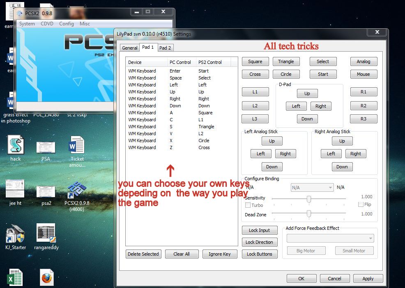This screenshot has width=405, height=288.
Task: Adjust the Sensitivity slider
Action: click(x=308, y=200)
